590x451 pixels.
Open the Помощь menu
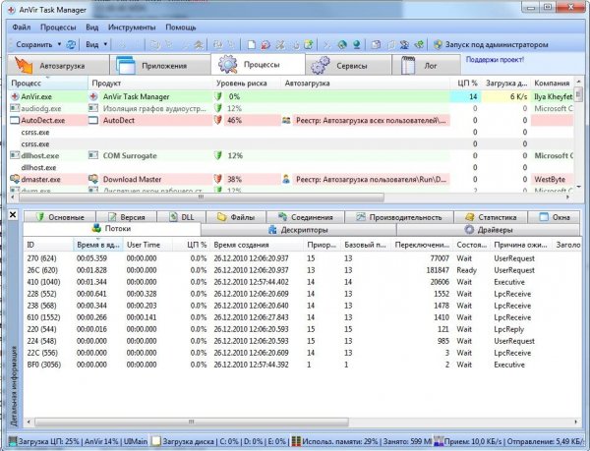181,28
